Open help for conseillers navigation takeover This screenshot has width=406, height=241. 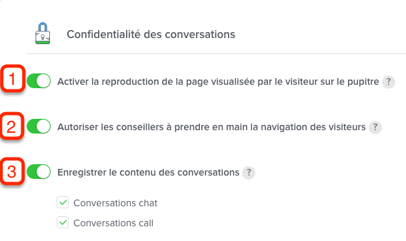coord(375,128)
